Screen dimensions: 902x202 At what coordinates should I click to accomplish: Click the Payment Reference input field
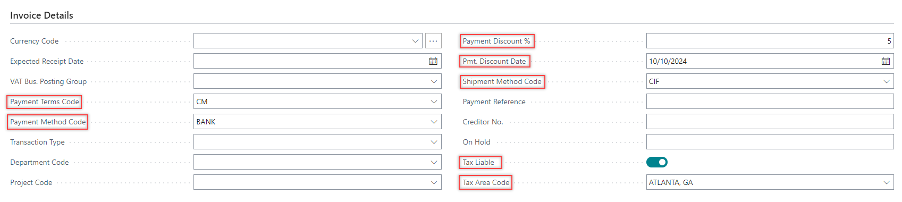[770, 102]
